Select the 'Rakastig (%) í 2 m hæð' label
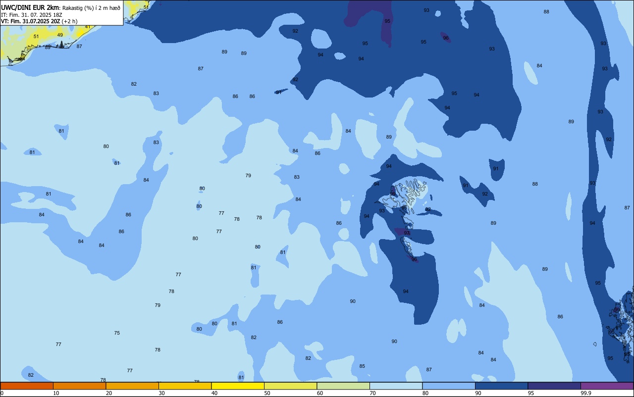 point(91,8)
